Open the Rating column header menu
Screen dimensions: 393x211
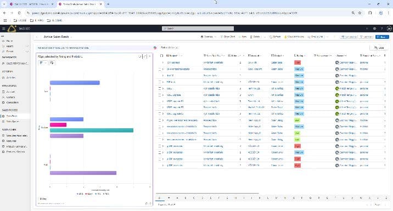pos(300,55)
